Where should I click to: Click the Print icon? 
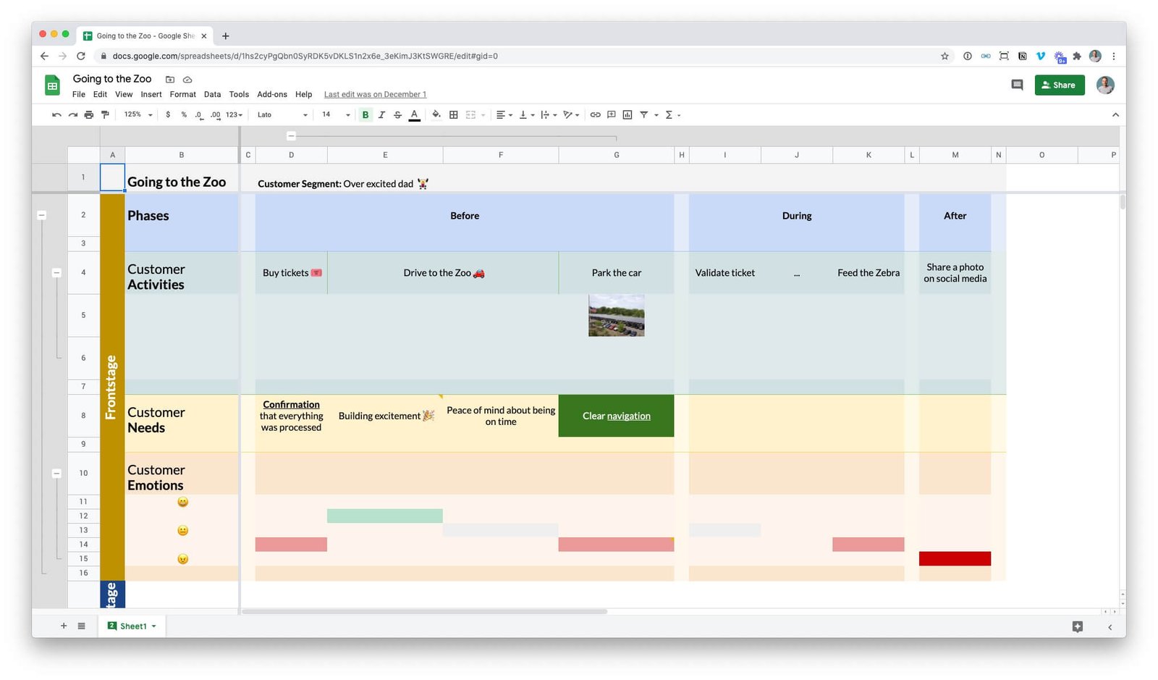point(89,115)
